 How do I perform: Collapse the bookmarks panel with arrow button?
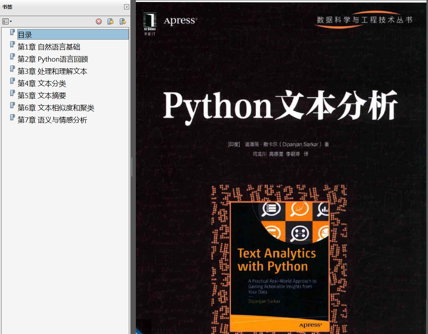pyautogui.click(x=126, y=7)
